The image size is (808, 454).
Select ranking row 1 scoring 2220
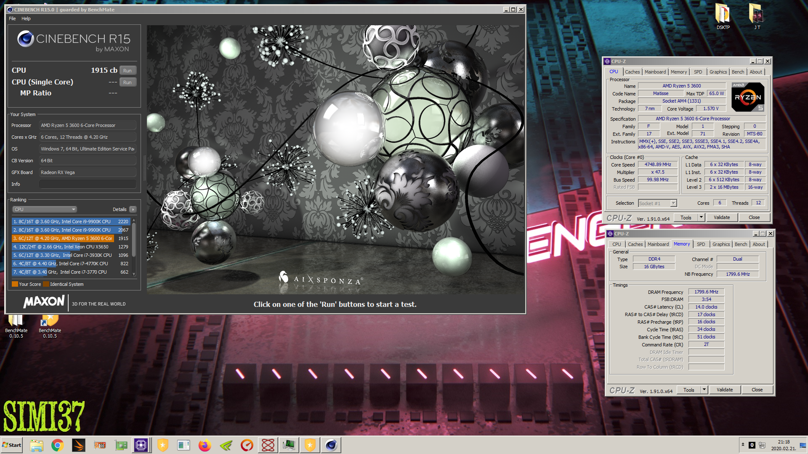[x=71, y=222]
